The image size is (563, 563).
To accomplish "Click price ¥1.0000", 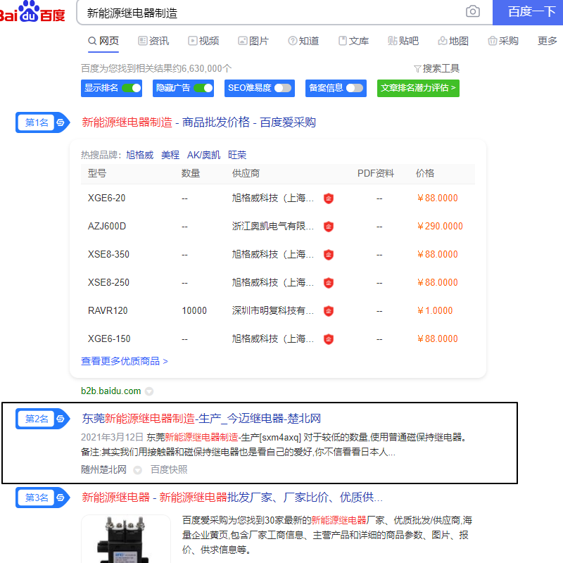I will coord(435,310).
